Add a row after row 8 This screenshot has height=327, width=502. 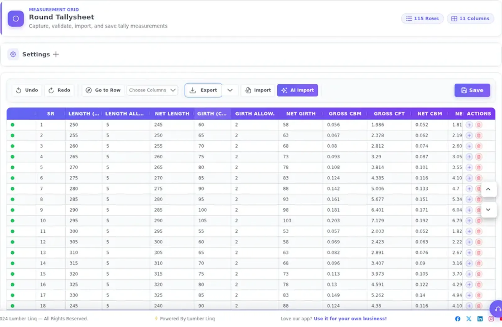pyautogui.click(x=469, y=199)
